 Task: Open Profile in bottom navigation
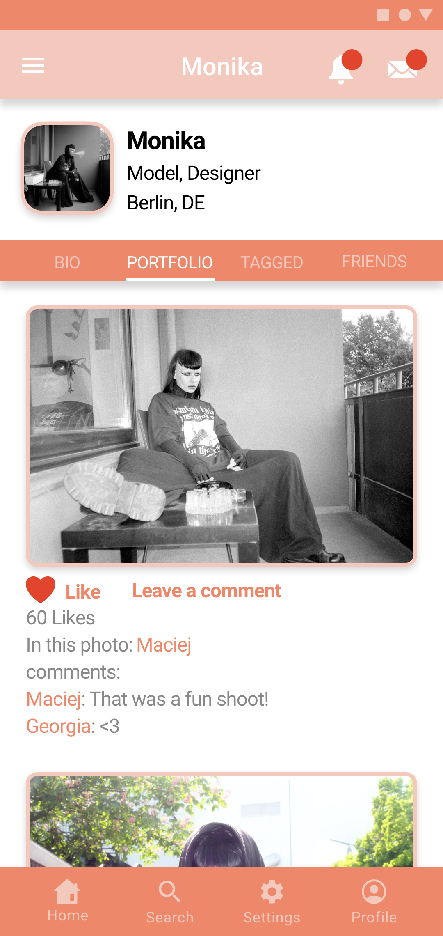(374, 902)
